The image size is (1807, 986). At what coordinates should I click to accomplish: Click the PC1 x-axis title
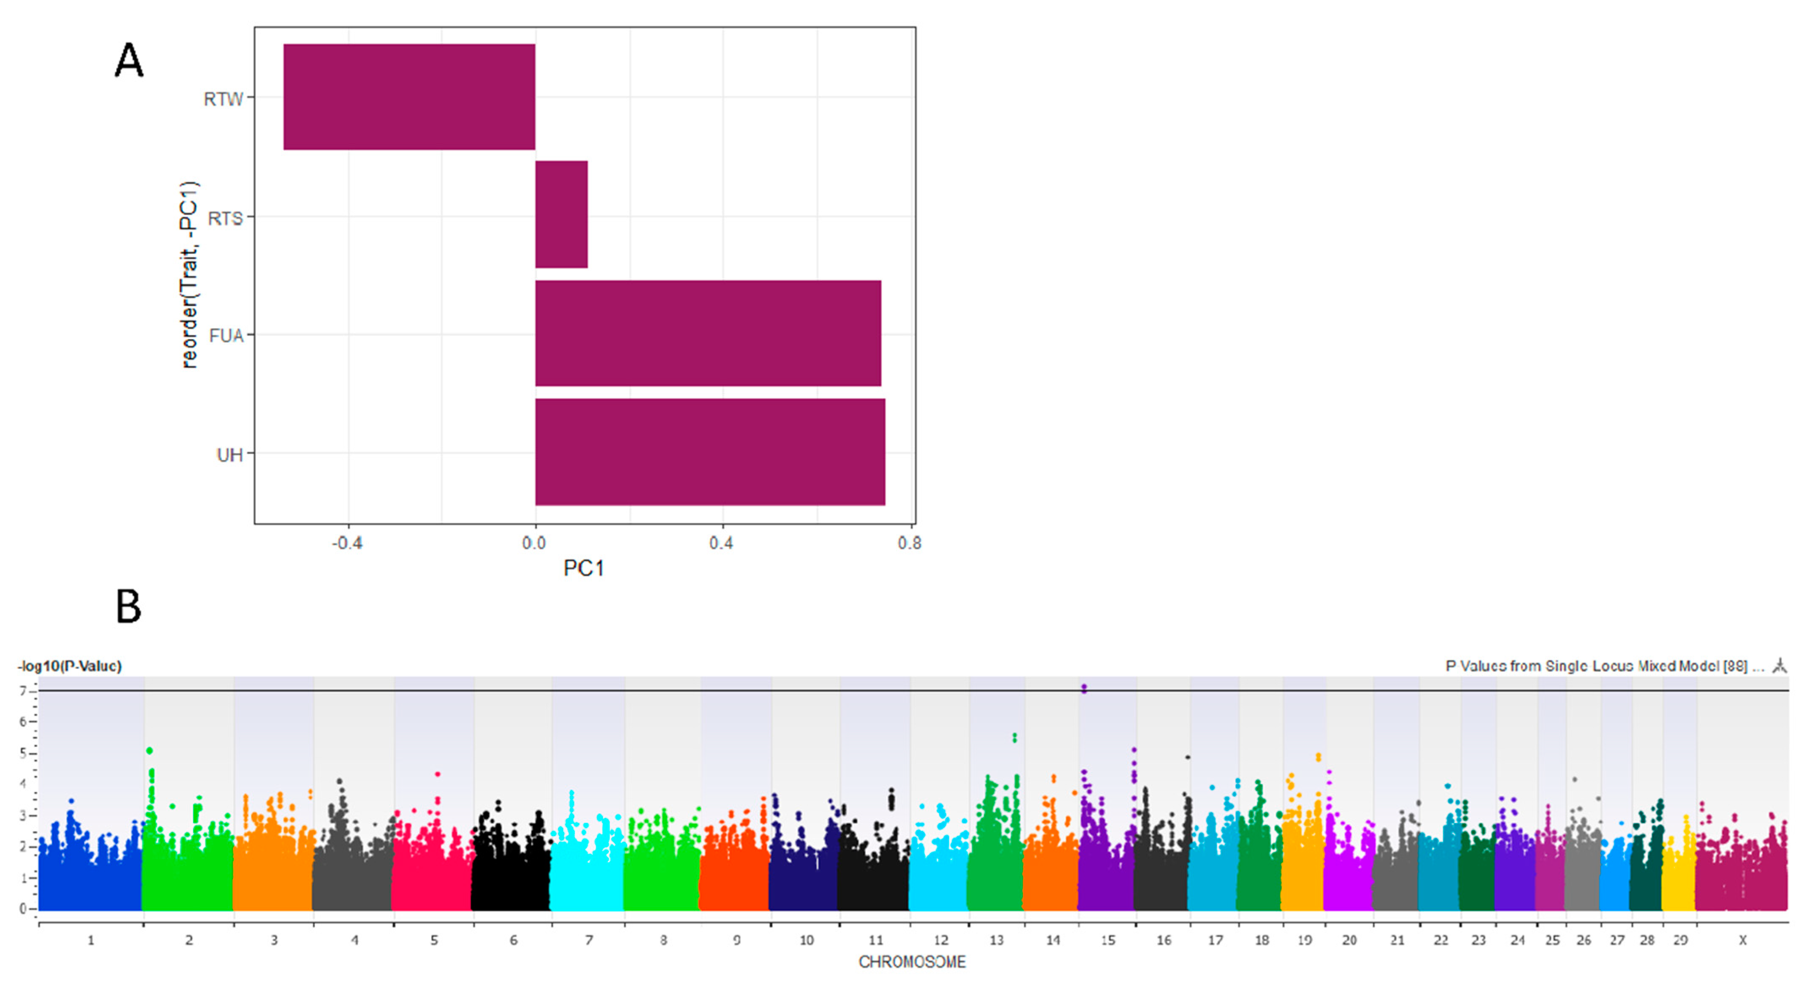click(x=583, y=568)
